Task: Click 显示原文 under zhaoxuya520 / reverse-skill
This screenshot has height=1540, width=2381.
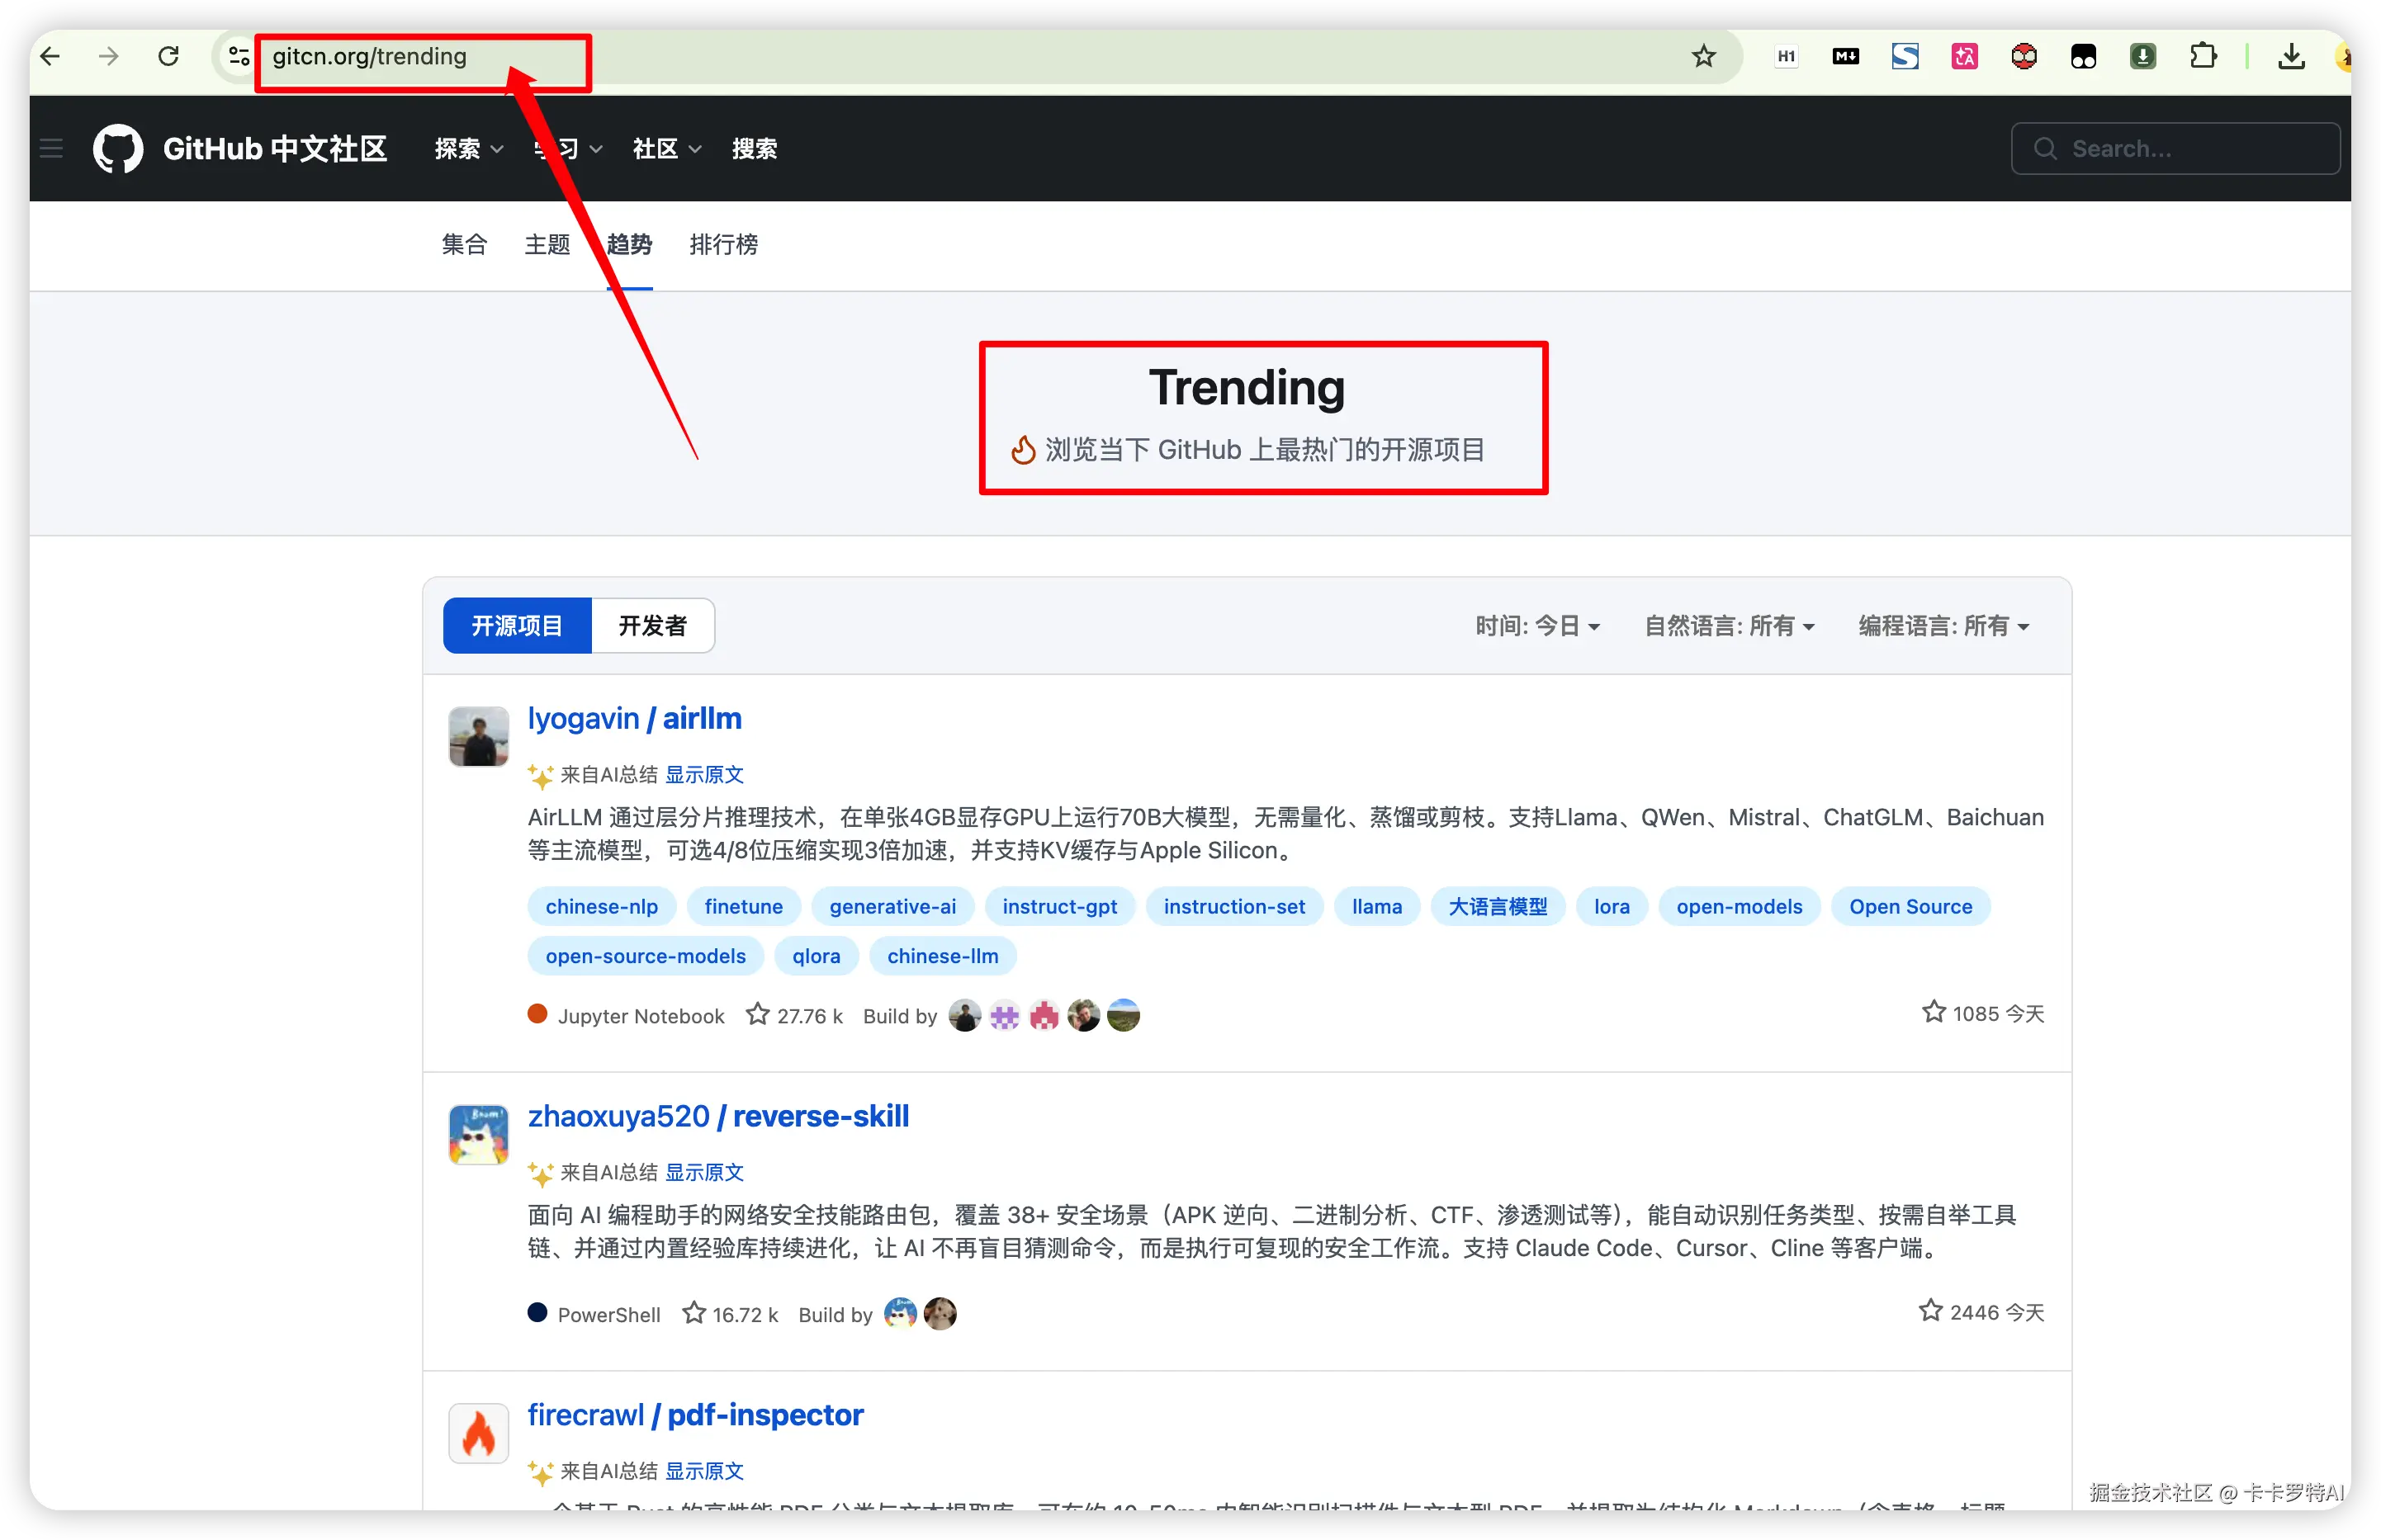Action: (x=704, y=1172)
